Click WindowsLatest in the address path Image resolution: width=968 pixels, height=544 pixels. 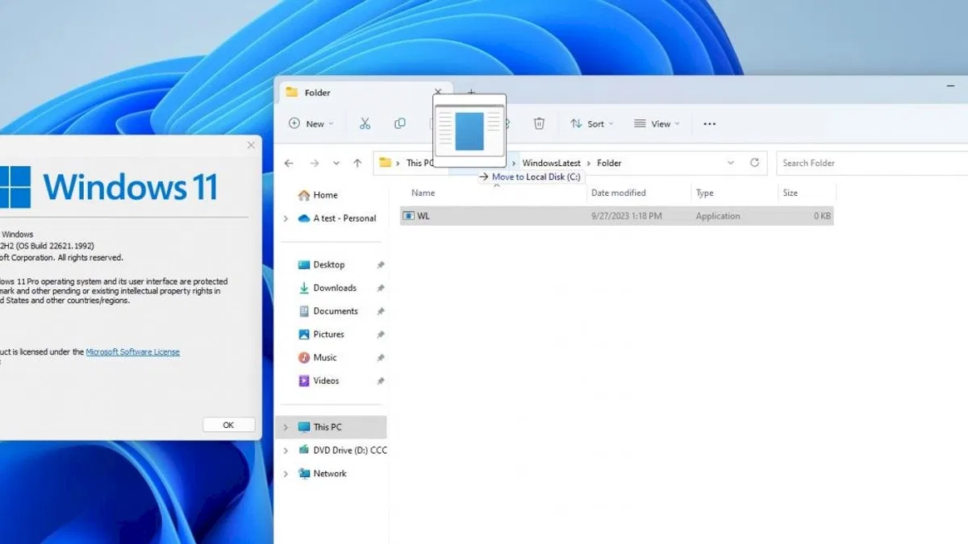[x=551, y=163]
